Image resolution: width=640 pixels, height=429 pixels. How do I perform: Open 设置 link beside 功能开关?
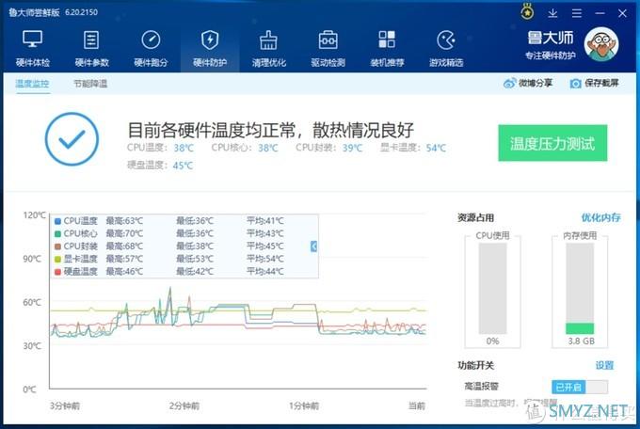click(604, 365)
